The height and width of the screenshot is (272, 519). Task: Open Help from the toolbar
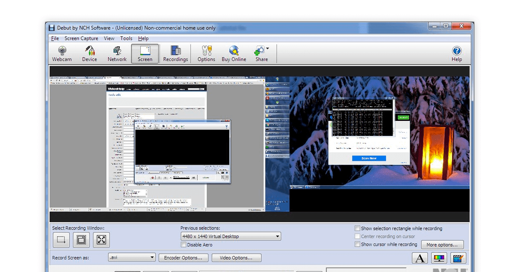pos(457,54)
